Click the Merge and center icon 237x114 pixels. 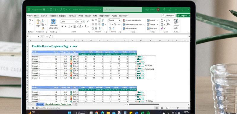pyautogui.click(x=103, y=24)
